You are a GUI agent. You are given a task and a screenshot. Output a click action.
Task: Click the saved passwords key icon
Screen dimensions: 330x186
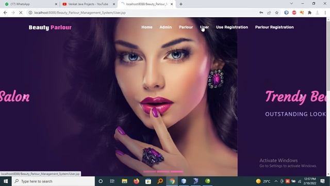click(261, 12)
